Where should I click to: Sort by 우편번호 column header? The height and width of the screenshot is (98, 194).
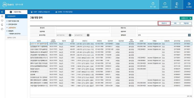click(73, 41)
